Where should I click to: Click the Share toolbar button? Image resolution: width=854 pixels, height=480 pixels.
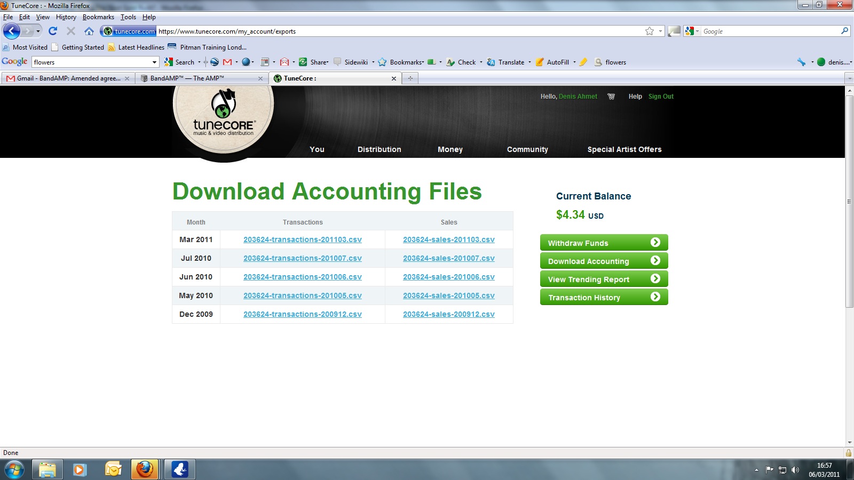click(x=314, y=62)
